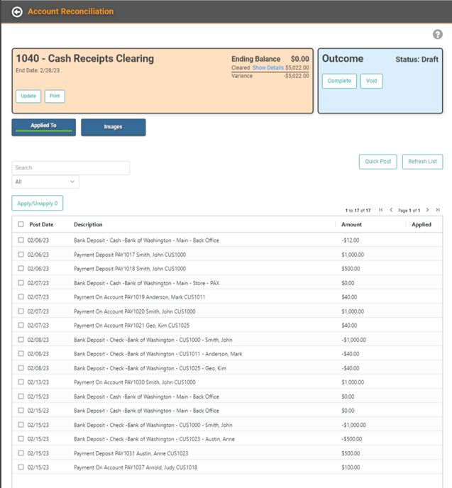Image resolution: width=452 pixels, height=488 pixels.
Task: Click the back arrow icon in header
Action: click(17, 11)
